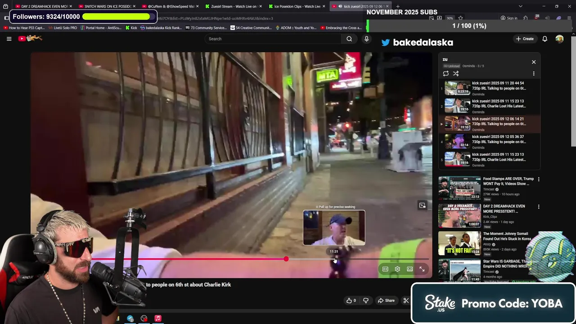Click the 90% zoom level indicator
Viewport: 576px width, 324px height.
click(x=450, y=18)
